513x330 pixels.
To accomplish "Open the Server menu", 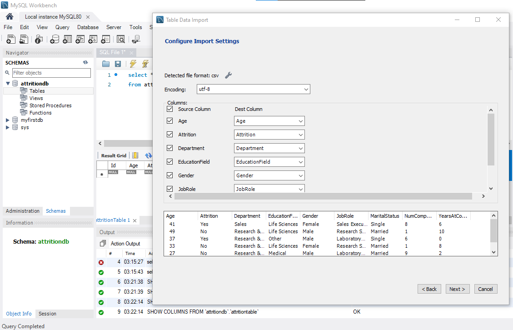I will pos(114,27).
